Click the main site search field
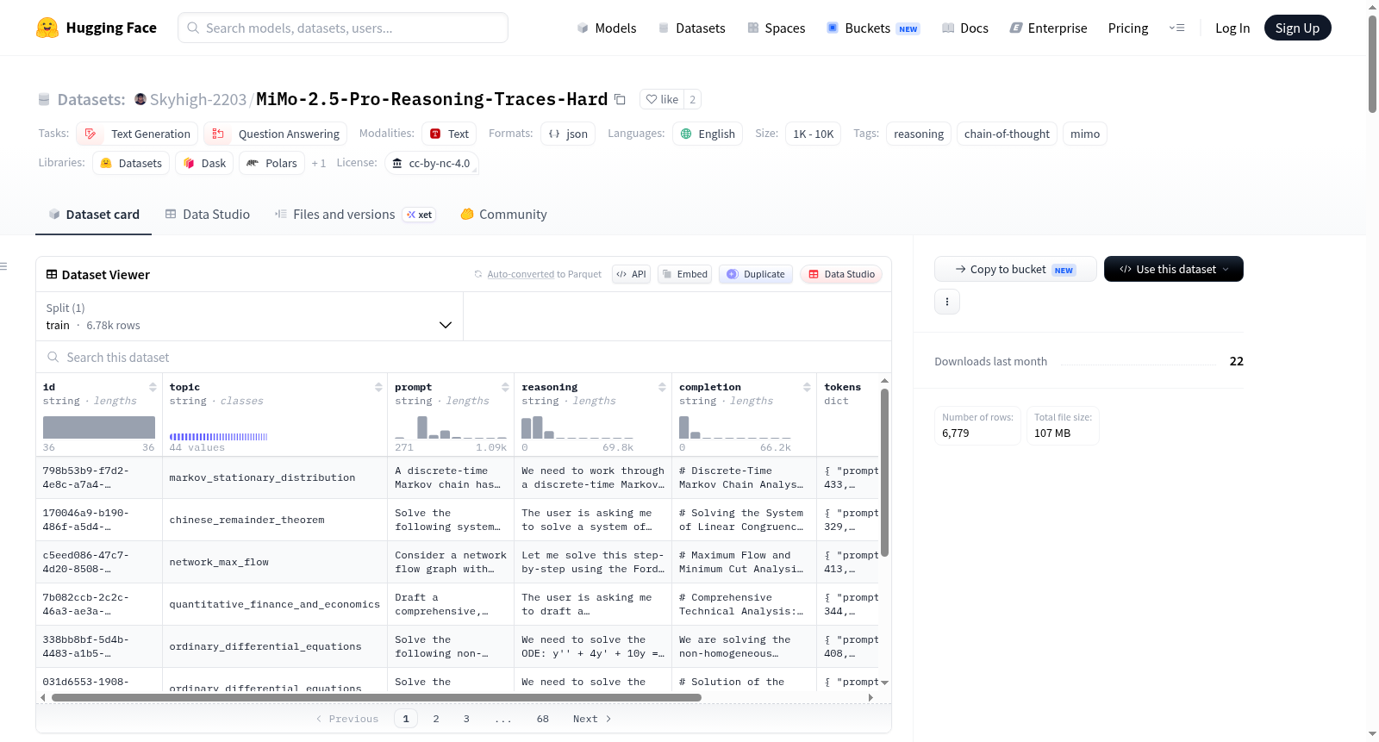Image resolution: width=1379 pixels, height=742 pixels. pyautogui.click(x=343, y=28)
